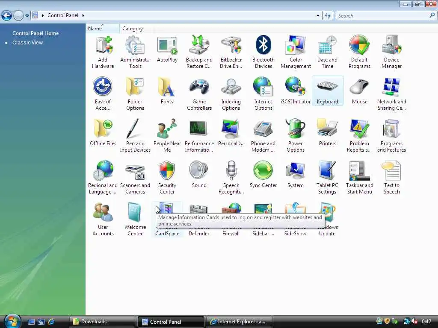Expand Control Panel breadcrumb arrow
Viewport: 438px width, 328px height.
pos(83,15)
